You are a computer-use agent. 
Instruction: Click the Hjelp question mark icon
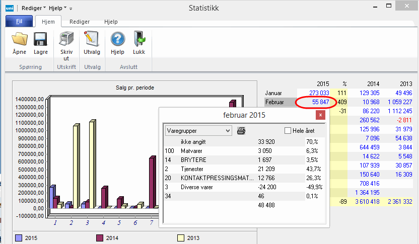point(117,39)
